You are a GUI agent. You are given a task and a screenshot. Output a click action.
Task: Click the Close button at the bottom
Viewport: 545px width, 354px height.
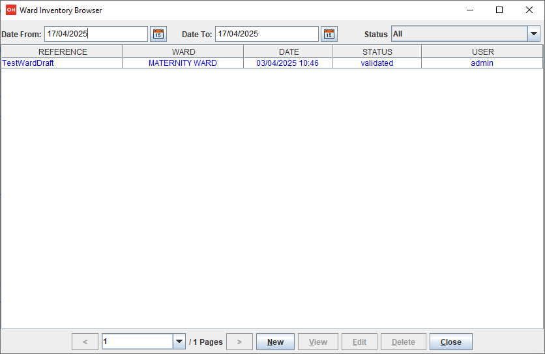click(x=450, y=342)
